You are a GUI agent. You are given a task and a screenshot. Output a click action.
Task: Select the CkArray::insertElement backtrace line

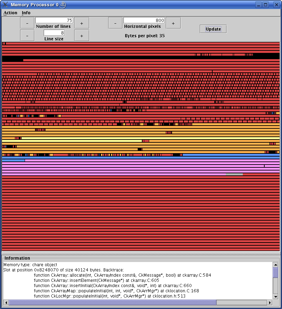pos(96,280)
